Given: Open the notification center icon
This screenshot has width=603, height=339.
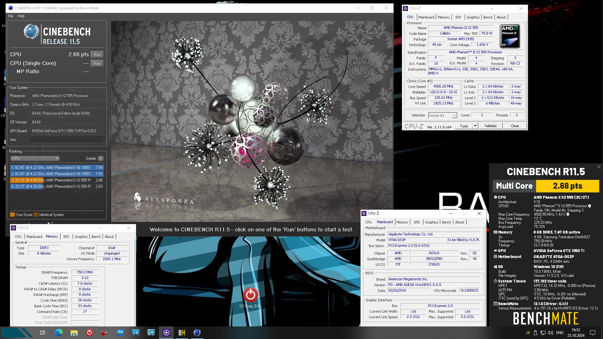Looking at the screenshot, I should 593,333.
